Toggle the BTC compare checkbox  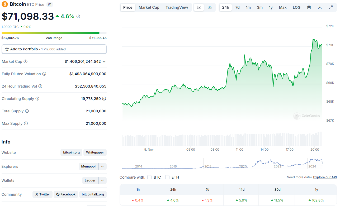[x=149, y=177]
